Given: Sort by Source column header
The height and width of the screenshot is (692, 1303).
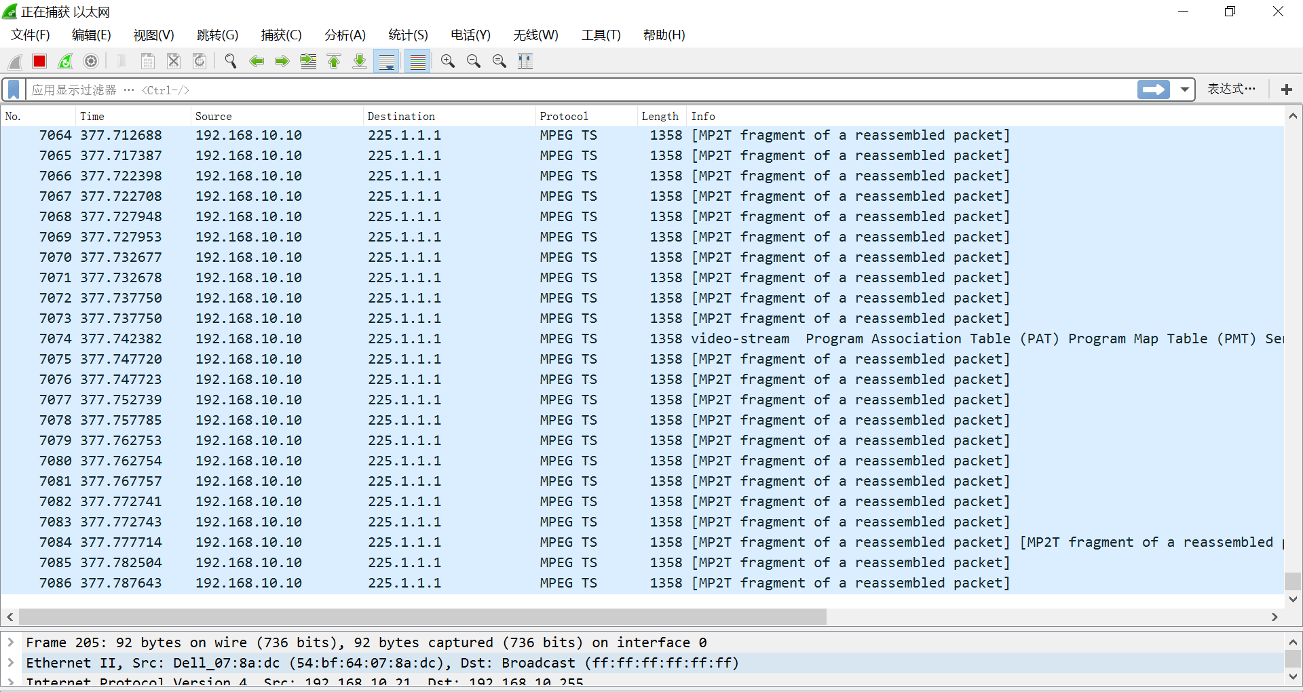Looking at the screenshot, I should (278, 116).
